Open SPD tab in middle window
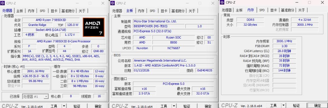The height and width of the screenshot is (108, 328). [152, 11]
